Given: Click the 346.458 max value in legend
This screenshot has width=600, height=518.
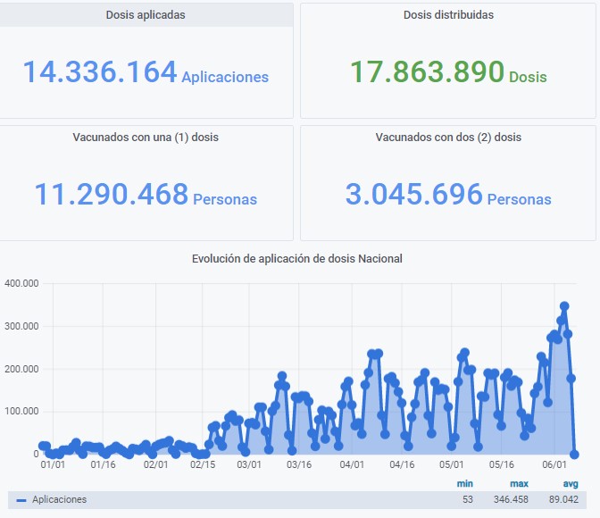Looking at the screenshot, I should [511, 500].
